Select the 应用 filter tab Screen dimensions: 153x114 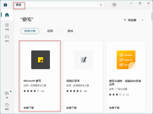tap(50, 31)
